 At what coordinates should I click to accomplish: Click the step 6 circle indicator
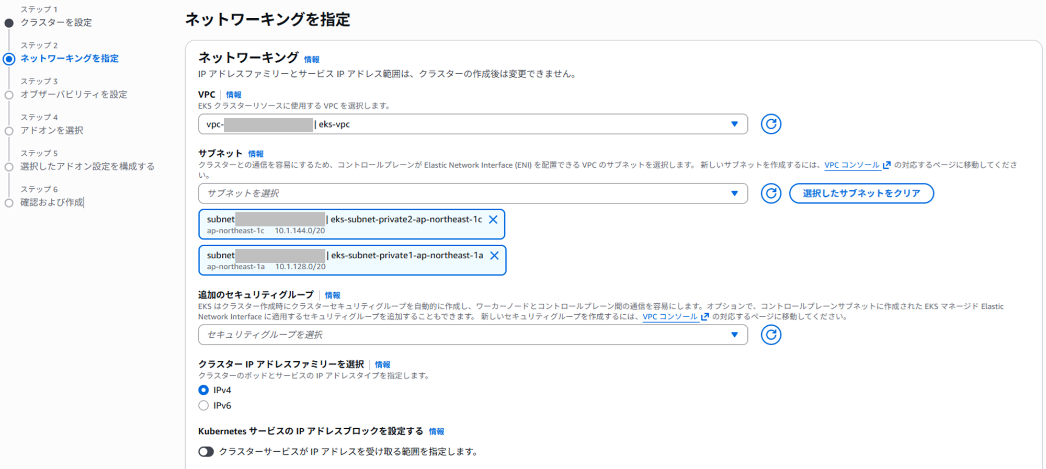coord(9,203)
